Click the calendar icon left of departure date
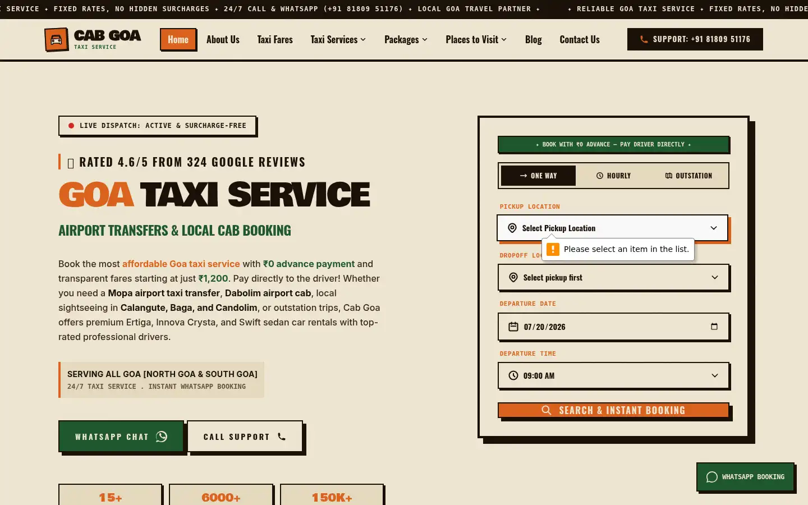The height and width of the screenshot is (505, 808). pos(513,327)
